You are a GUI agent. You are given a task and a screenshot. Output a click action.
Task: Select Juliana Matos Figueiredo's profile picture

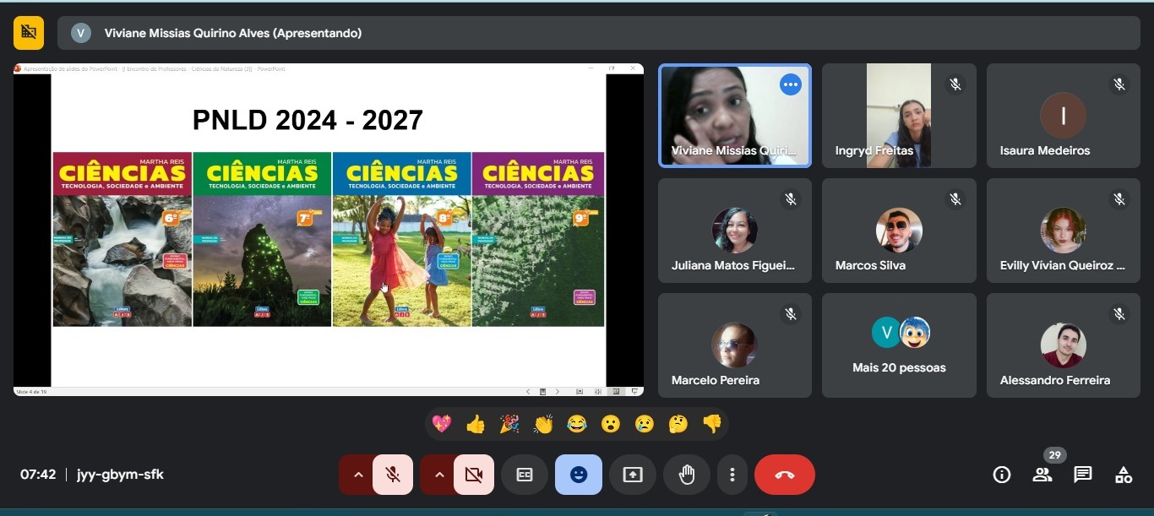coord(734,231)
